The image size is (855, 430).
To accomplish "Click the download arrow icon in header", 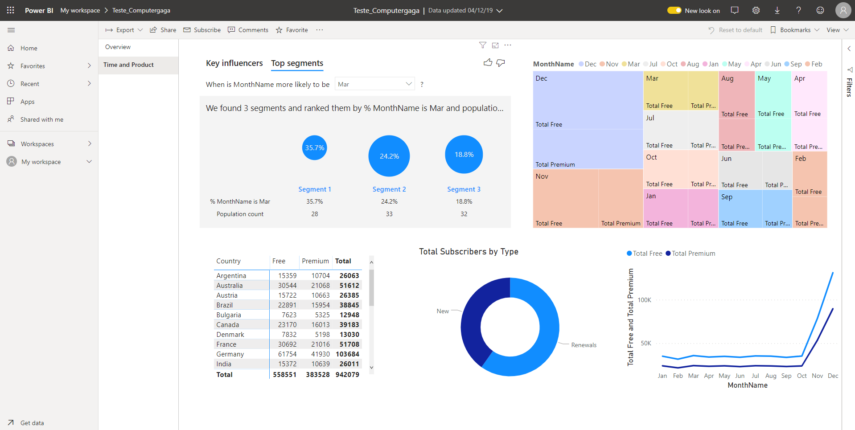I will [777, 10].
